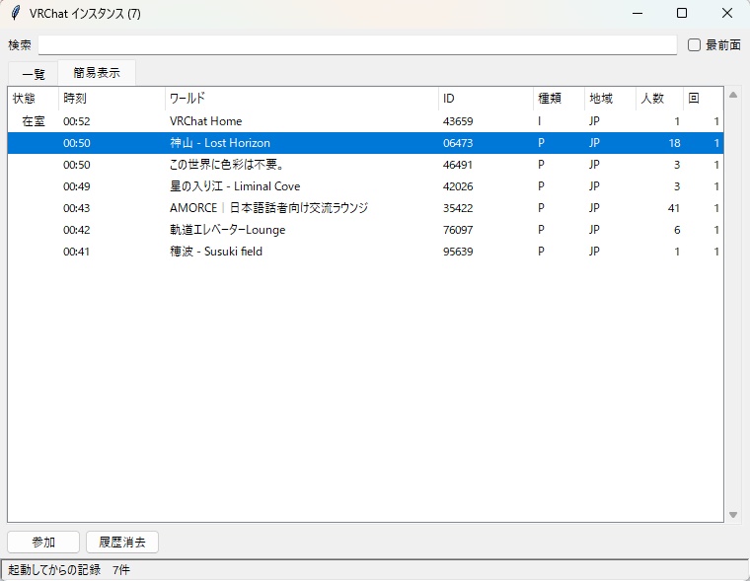The image size is (750, 581).
Task: Select the 星の入り江 - Liminal Cove row
Action: click(x=365, y=186)
